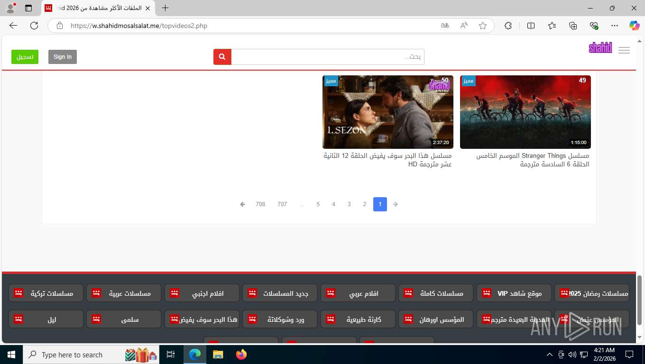Open the موقع شاهد VIP button

(514, 293)
